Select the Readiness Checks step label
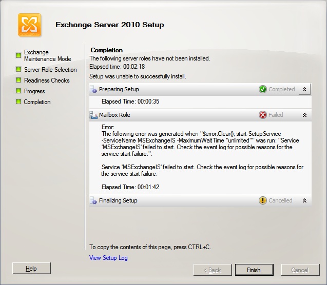 coord(47,80)
